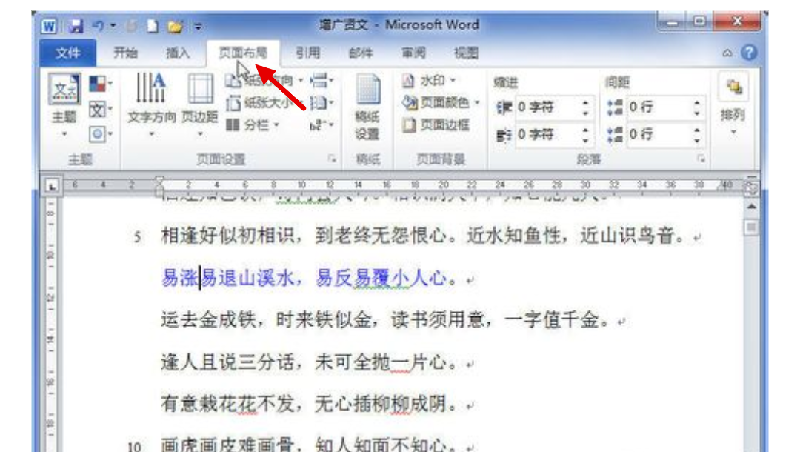Switch to the 插入 tab

click(178, 53)
